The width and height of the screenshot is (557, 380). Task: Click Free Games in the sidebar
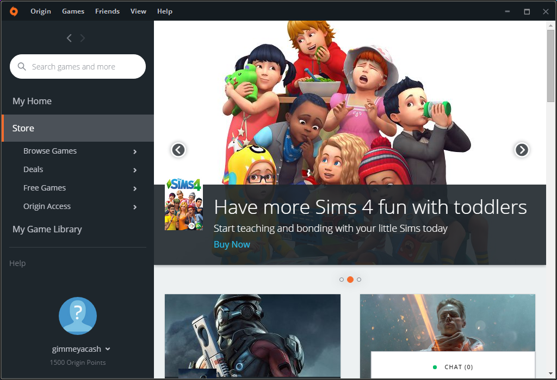pos(45,188)
